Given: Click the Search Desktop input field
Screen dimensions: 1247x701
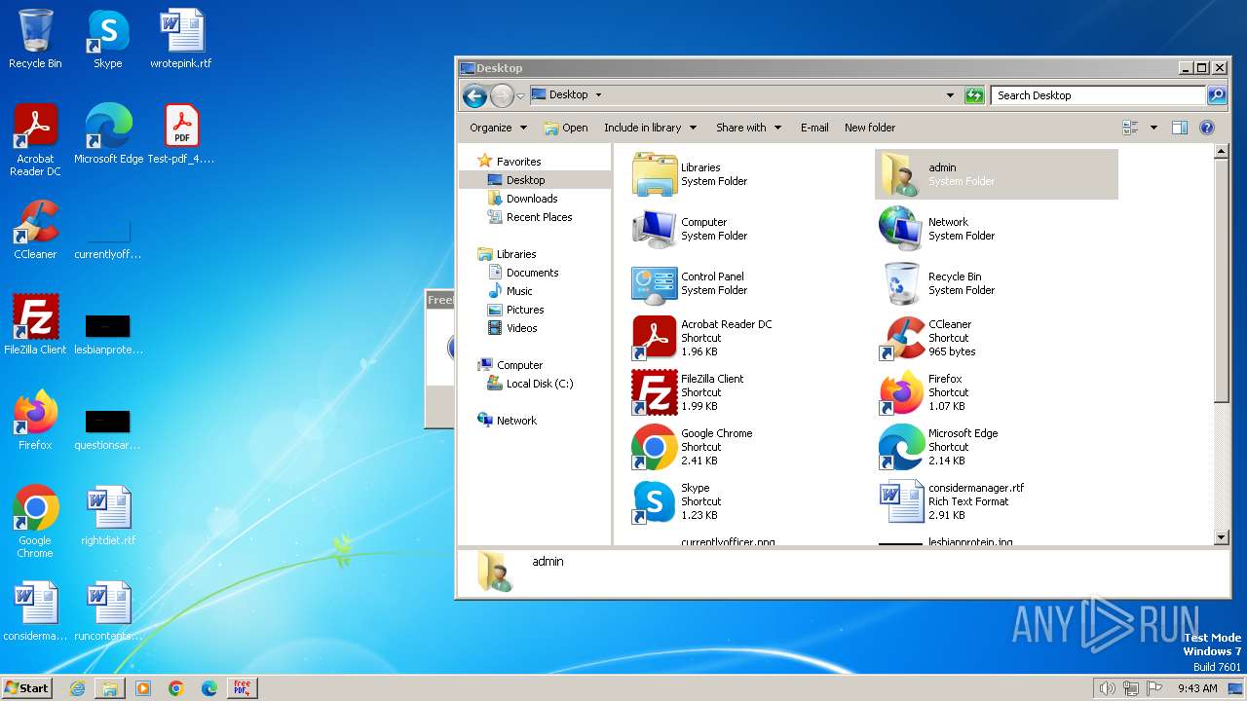Looking at the screenshot, I should pyautogui.click(x=1098, y=95).
